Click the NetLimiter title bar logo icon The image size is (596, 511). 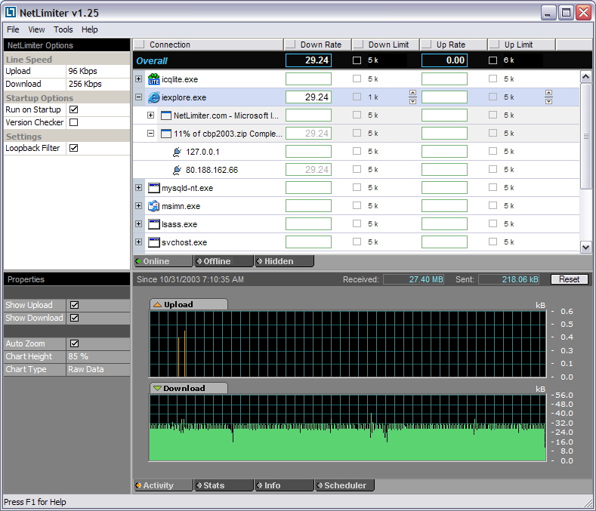pos(11,12)
